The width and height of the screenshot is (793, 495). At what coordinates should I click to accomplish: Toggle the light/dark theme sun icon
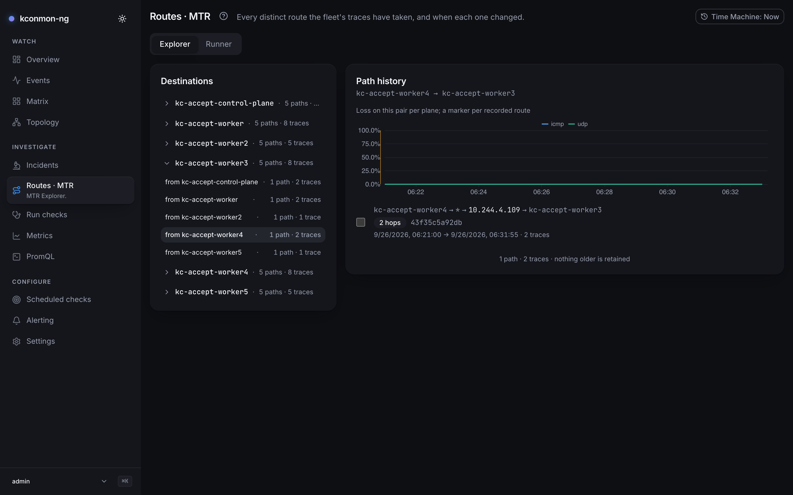tap(122, 19)
